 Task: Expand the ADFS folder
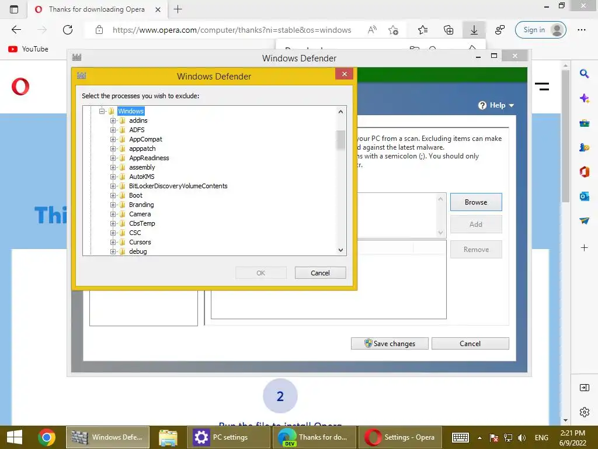coord(113,130)
